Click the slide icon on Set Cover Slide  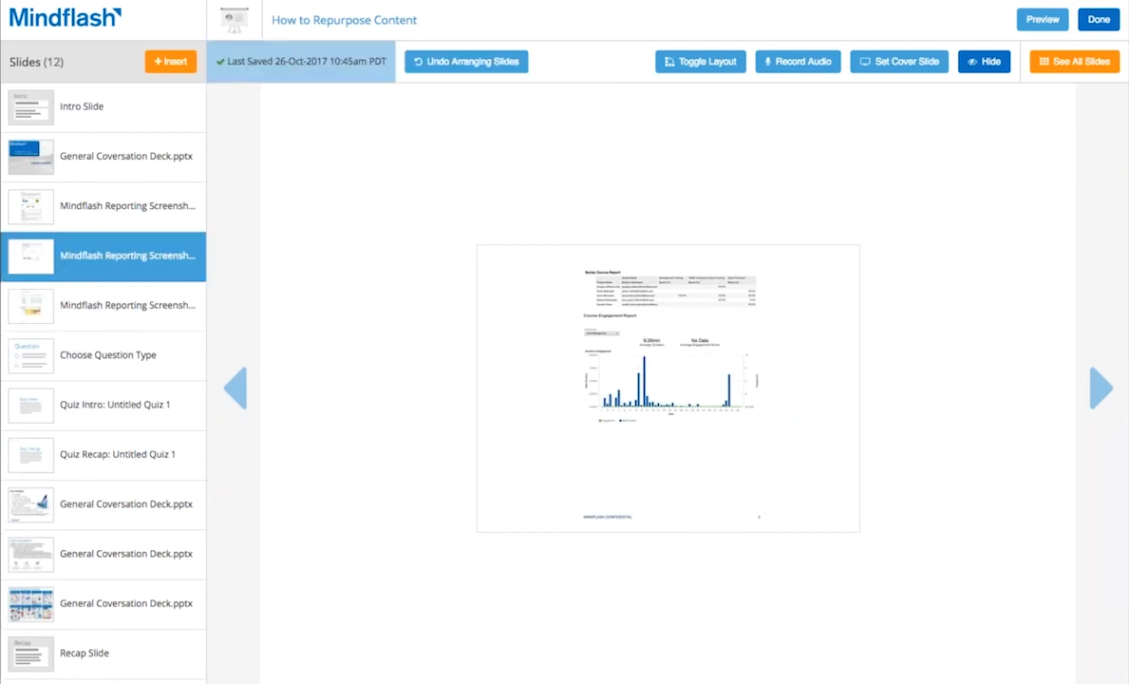[865, 61]
